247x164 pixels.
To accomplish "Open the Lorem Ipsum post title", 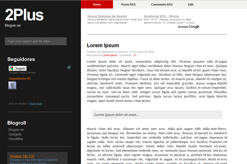I will click(103, 45).
